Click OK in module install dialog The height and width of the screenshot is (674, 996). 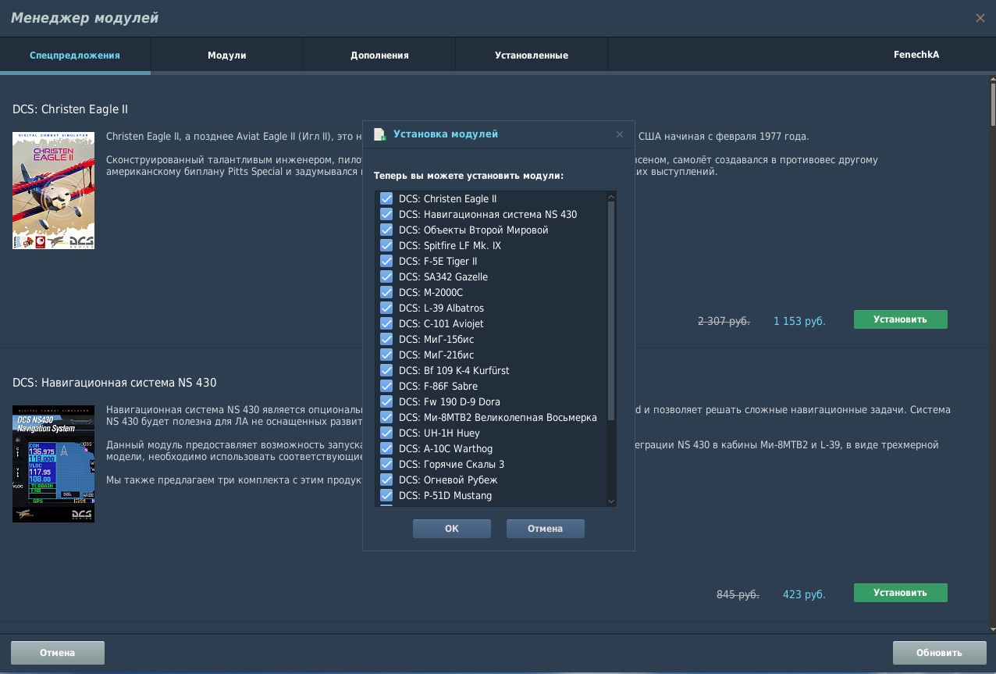452,529
